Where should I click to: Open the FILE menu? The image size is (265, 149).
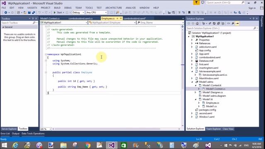(x=4, y=8)
